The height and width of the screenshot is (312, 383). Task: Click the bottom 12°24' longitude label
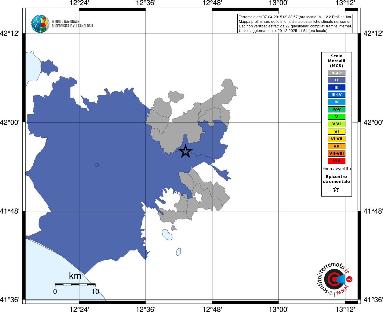[x=79, y=309]
